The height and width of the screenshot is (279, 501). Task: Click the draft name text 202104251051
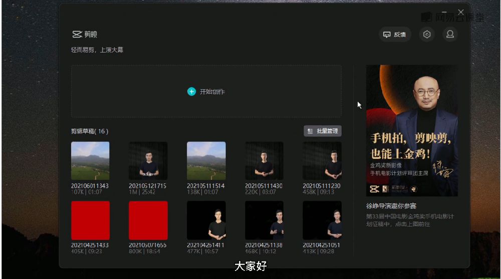tap(322, 245)
